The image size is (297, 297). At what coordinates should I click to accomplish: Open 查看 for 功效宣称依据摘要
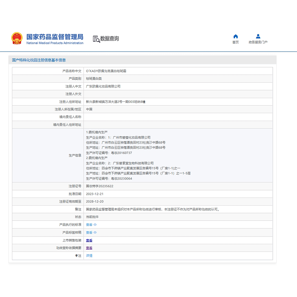click(x=89, y=248)
